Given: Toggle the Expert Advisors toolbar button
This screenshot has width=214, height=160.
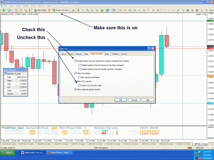Looking at the screenshot, I should pos(61,10).
